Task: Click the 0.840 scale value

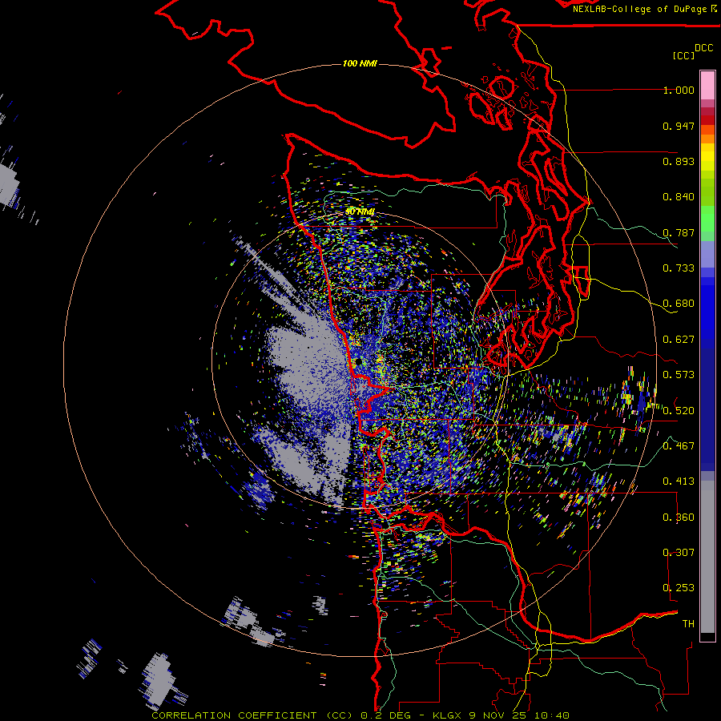Action: click(679, 197)
